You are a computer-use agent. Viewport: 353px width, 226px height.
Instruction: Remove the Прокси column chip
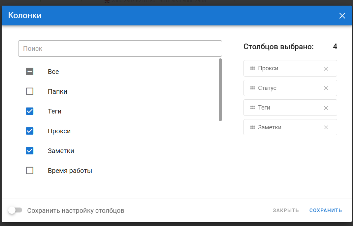pos(326,69)
